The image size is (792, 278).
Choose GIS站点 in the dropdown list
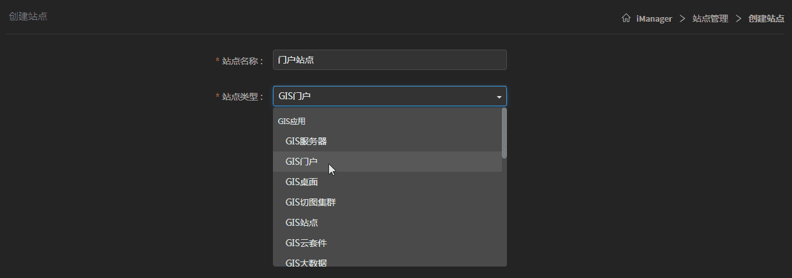click(302, 223)
